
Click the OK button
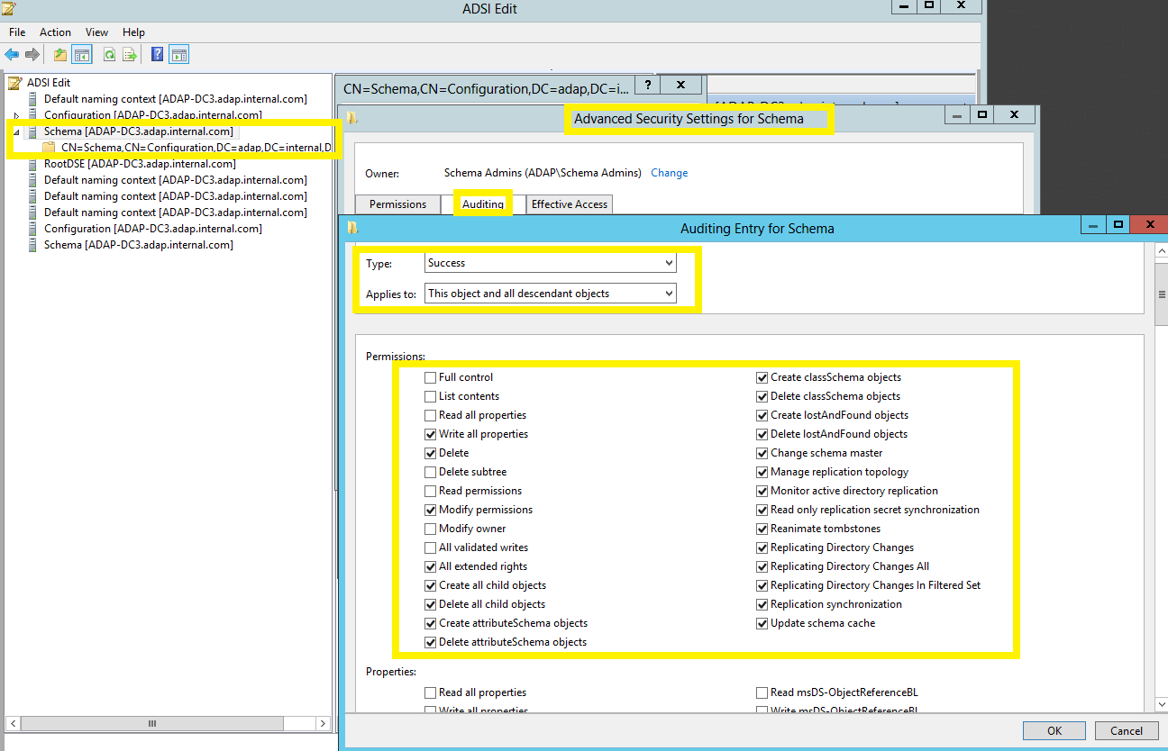[x=1054, y=730]
